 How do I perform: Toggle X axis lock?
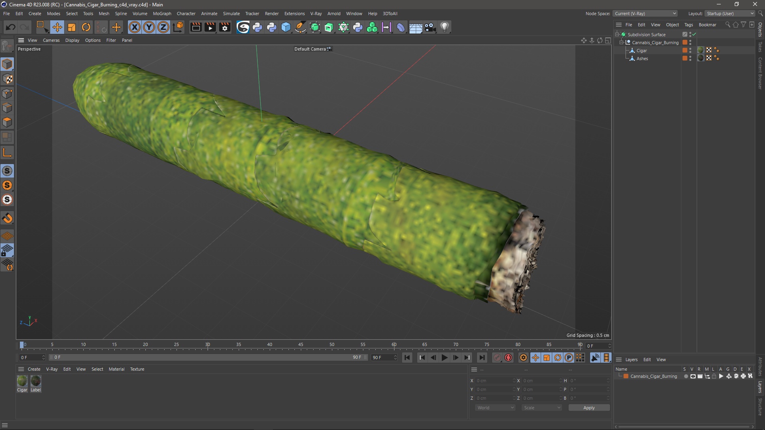click(135, 27)
